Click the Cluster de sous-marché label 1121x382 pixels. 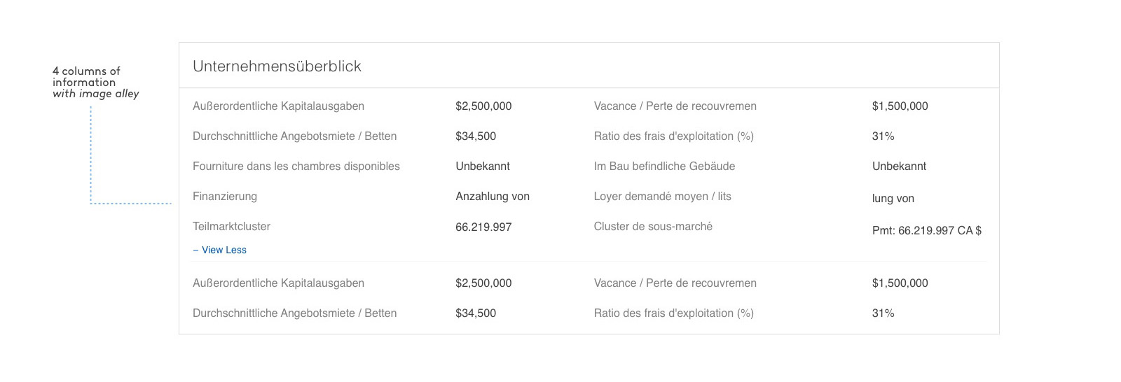tap(653, 227)
